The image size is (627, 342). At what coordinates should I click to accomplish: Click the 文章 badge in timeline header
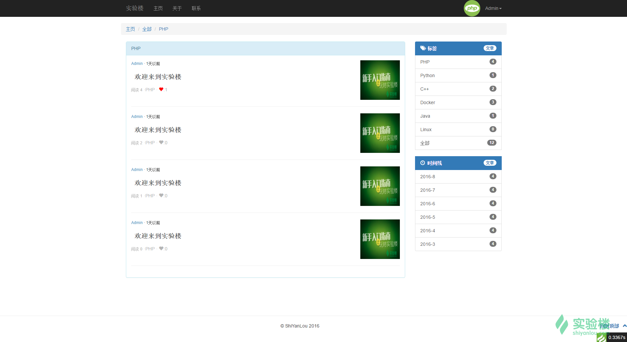click(490, 163)
